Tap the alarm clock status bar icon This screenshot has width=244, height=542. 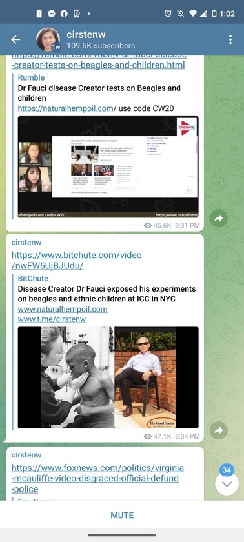[168, 14]
